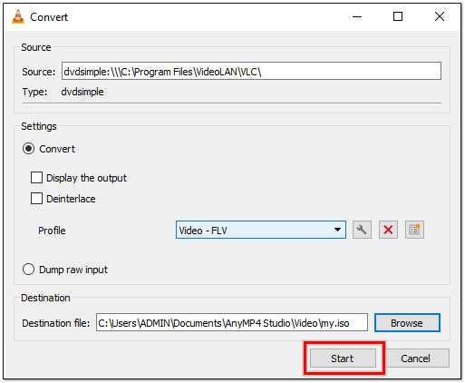
Task: Maximize the Convert window
Action: [398, 16]
